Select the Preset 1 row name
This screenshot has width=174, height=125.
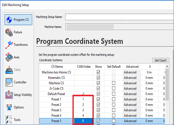click(56, 99)
